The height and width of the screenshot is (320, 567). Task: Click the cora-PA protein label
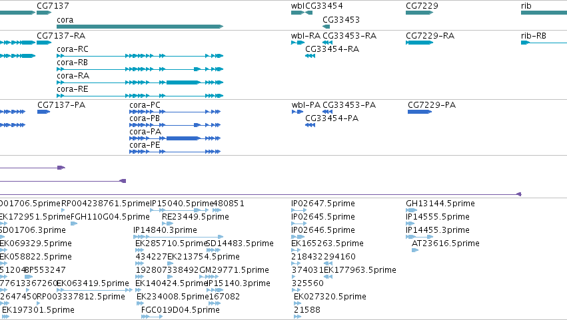pos(145,132)
